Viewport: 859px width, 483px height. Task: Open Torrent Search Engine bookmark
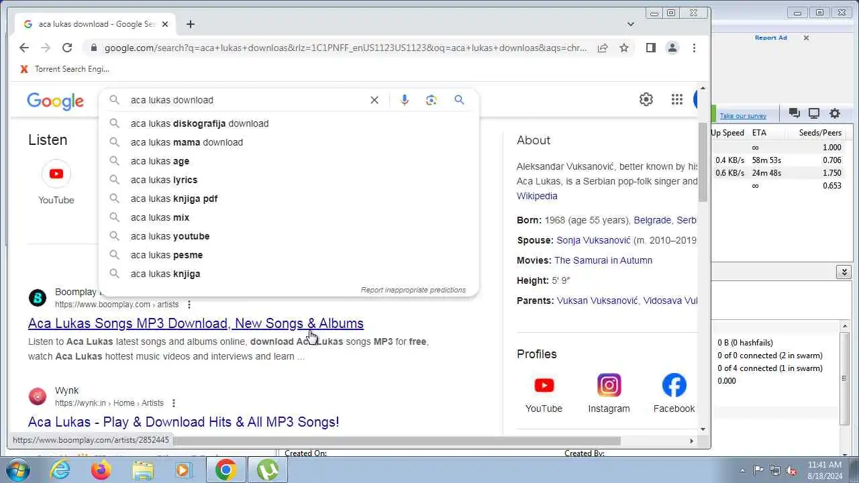pyautogui.click(x=64, y=68)
